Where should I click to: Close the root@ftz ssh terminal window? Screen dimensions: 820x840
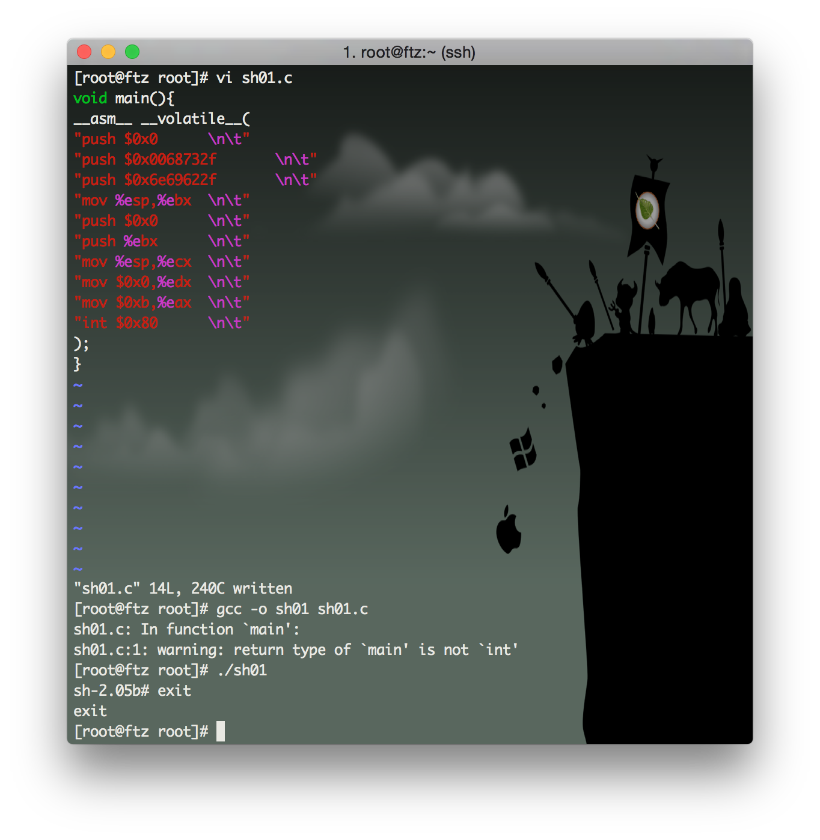click(x=84, y=52)
